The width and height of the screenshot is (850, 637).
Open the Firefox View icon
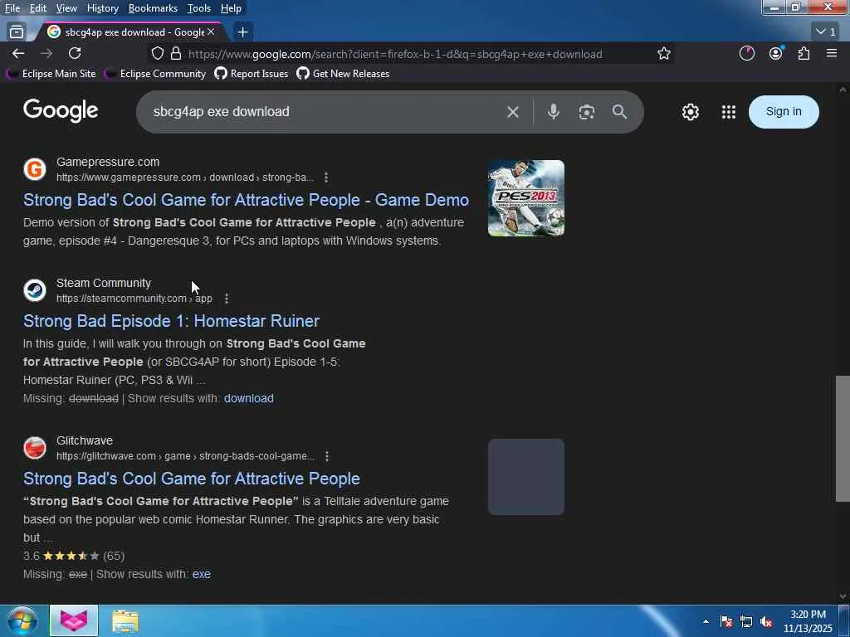(x=17, y=32)
